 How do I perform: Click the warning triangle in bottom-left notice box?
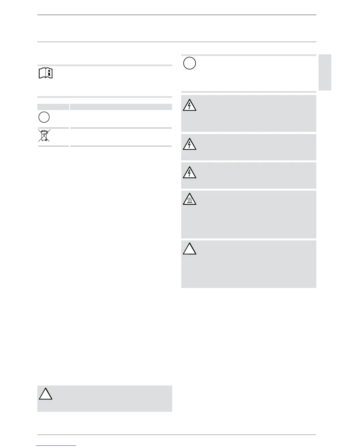click(x=46, y=394)
